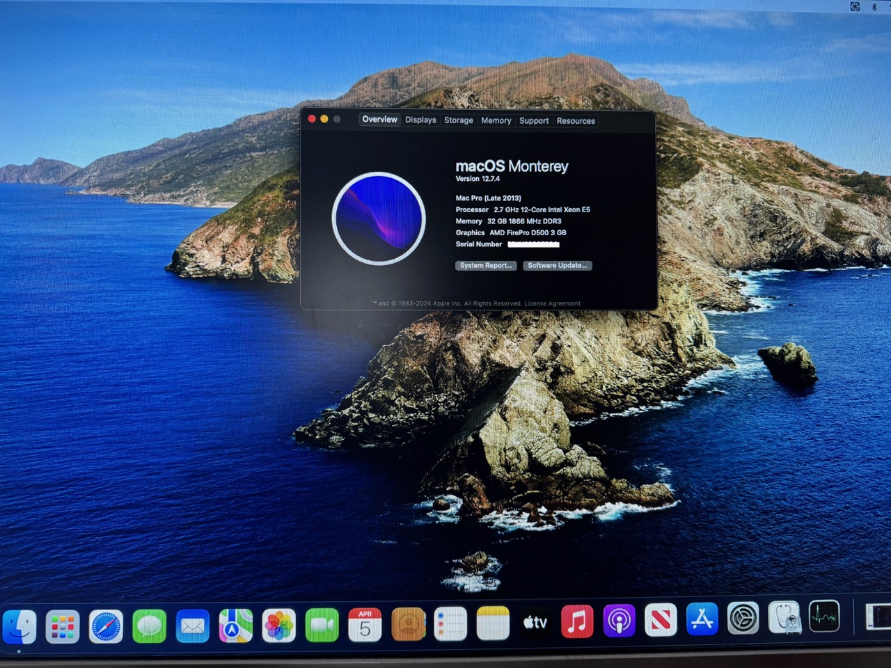Viewport: 891px width, 668px height.
Task: Open the News app in the Dock
Action: point(661,620)
